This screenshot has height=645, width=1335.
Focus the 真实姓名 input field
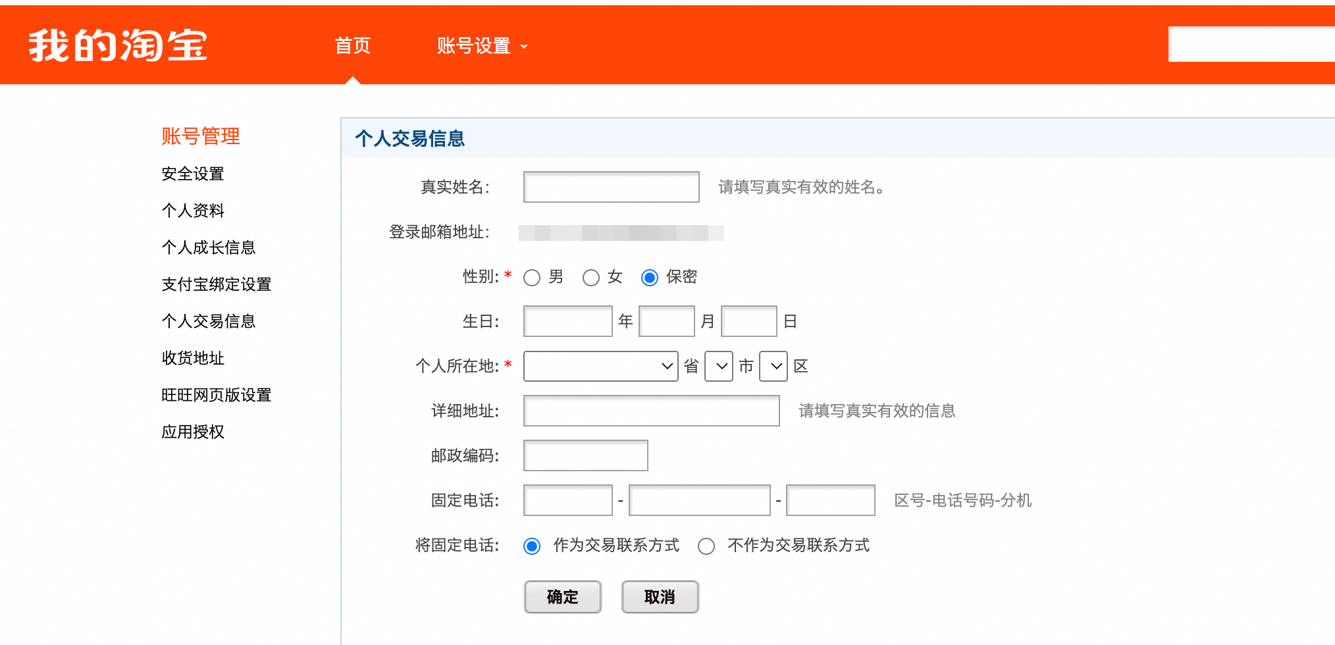click(611, 187)
